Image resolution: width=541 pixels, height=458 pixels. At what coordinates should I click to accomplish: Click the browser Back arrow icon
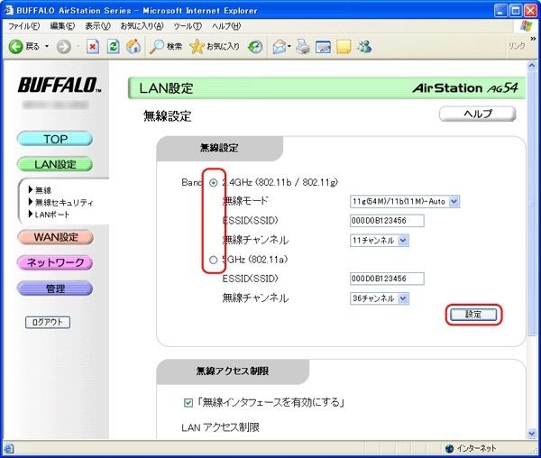15,46
